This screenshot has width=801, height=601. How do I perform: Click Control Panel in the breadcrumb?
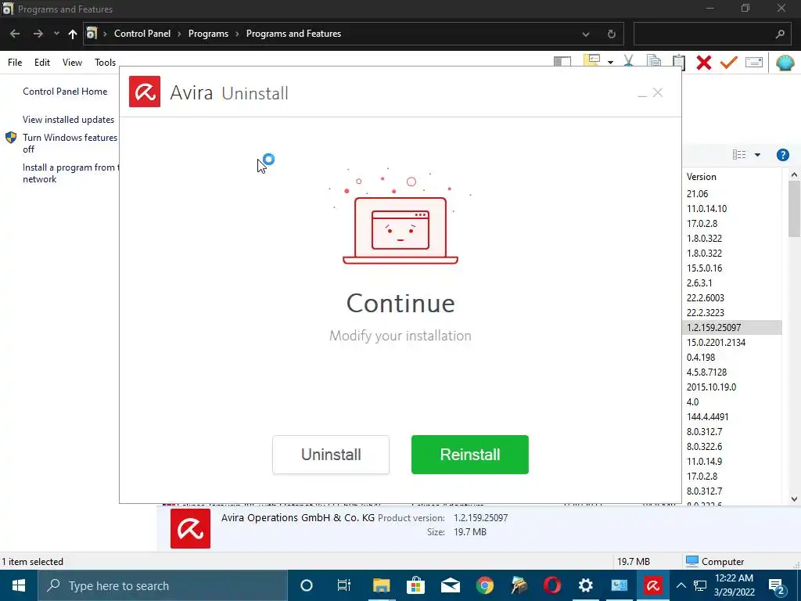[x=142, y=34]
